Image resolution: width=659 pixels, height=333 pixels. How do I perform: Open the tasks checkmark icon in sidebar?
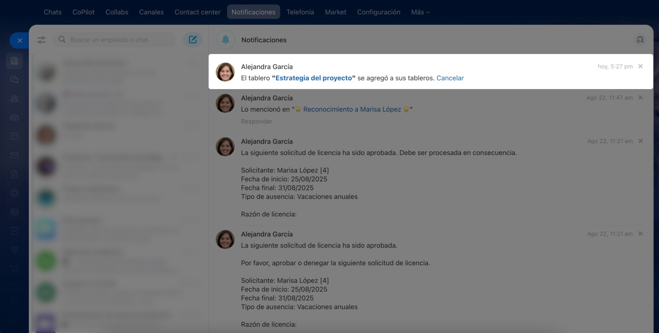point(14,231)
